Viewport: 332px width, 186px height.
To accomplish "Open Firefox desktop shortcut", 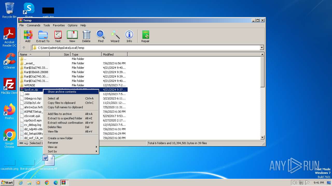I will click(9, 112).
